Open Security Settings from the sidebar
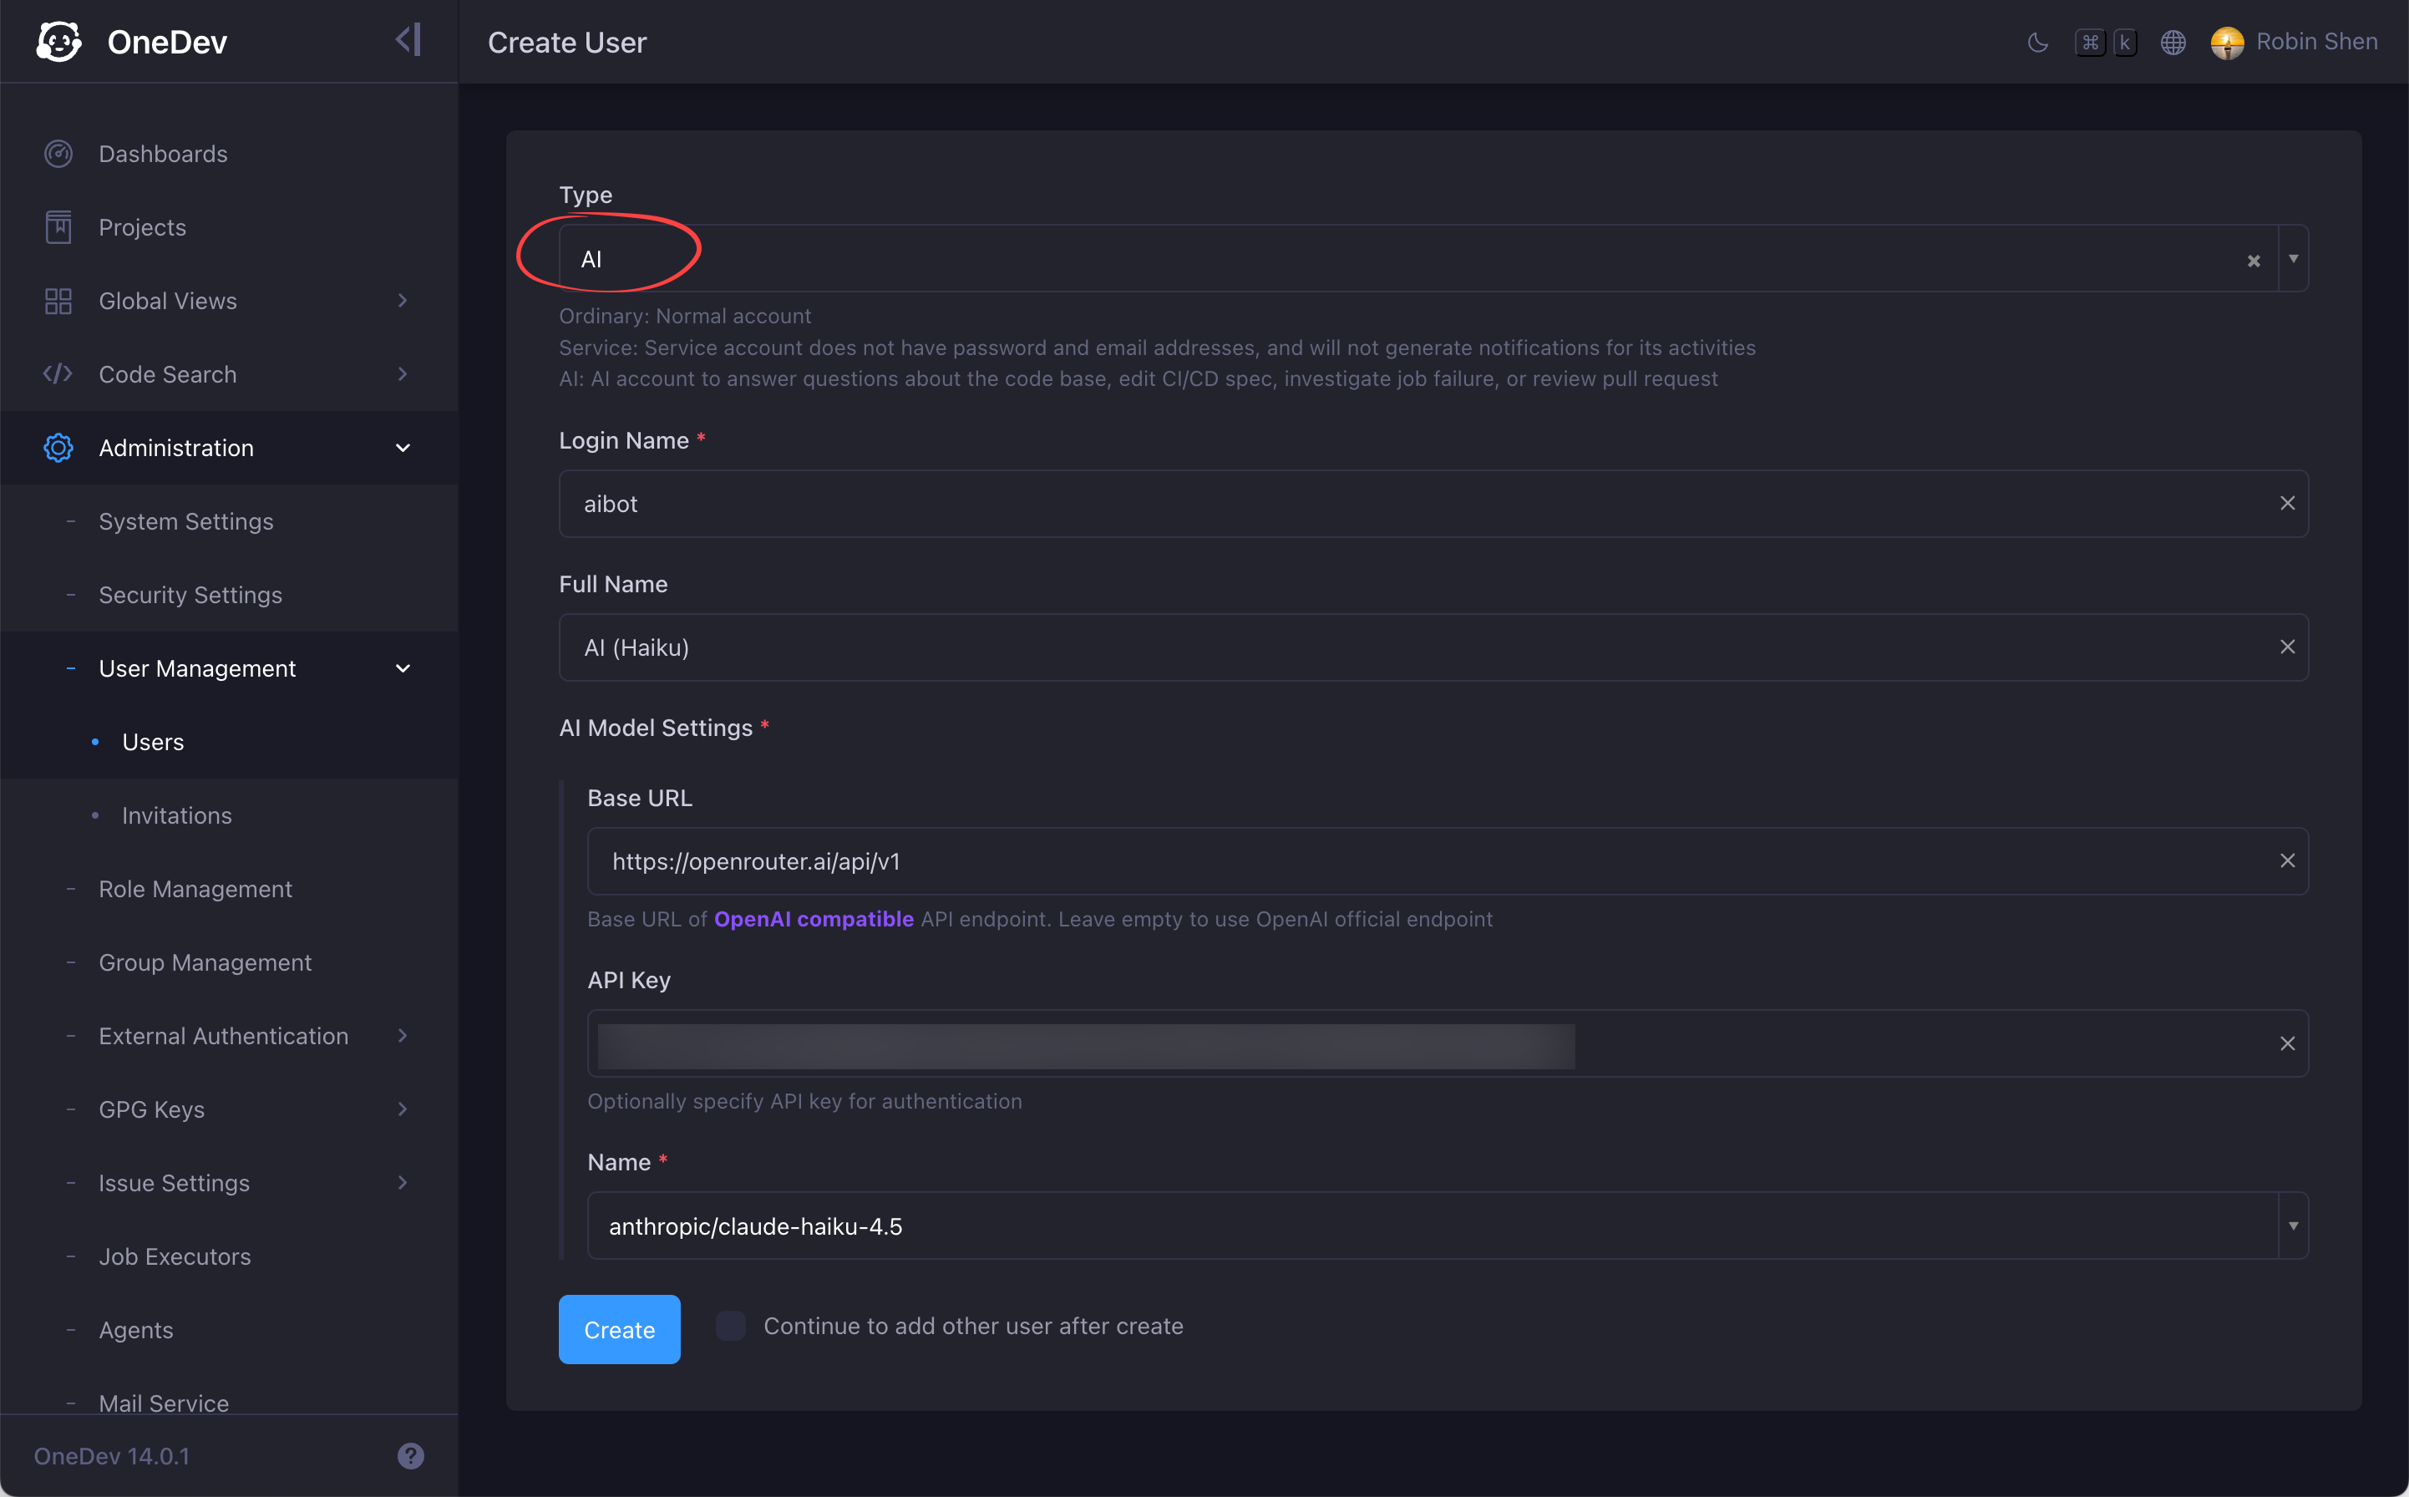The height and width of the screenshot is (1497, 2409). pos(190,594)
